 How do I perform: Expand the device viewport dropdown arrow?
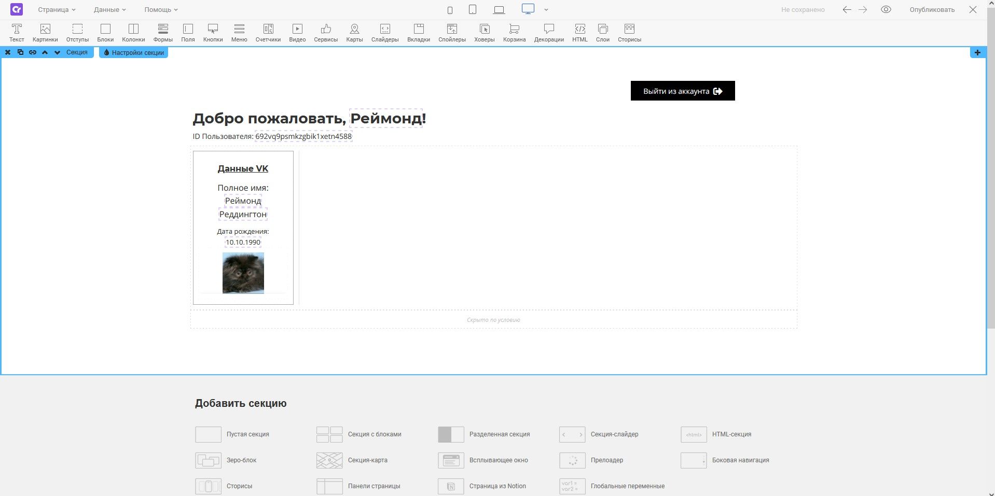click(546, 10)
